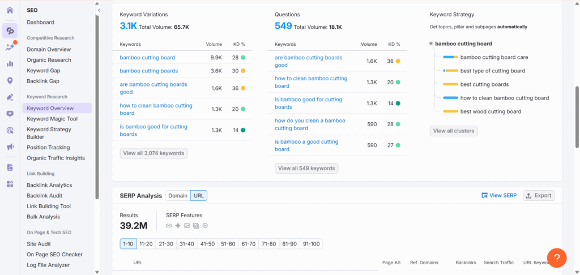Select 'bamboo cutting board care' cluster
This screenshot has height=275, width=580.
tap(494, 57)
